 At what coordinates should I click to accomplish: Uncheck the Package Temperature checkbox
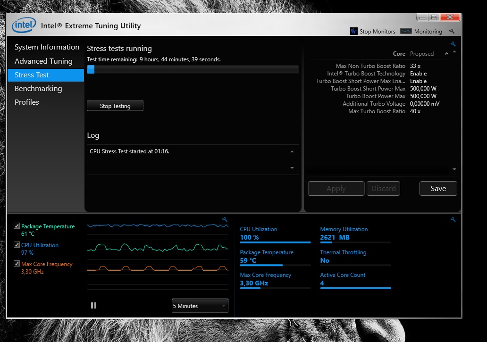(x=17, y=226)
